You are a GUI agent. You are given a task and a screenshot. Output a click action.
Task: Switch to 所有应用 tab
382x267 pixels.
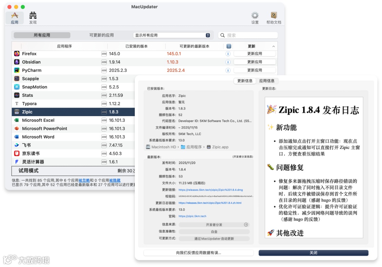[42, 35]
